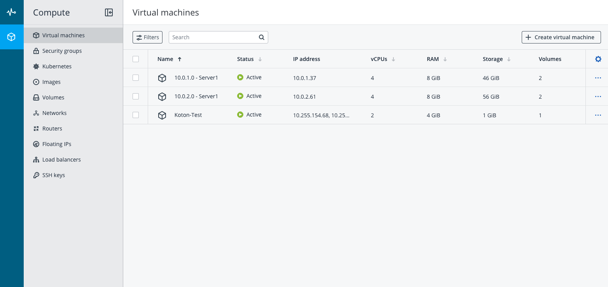Screen dimensions: 608x287
Task: Select the Compute cube icon in left rail
Action: point(12,37)
